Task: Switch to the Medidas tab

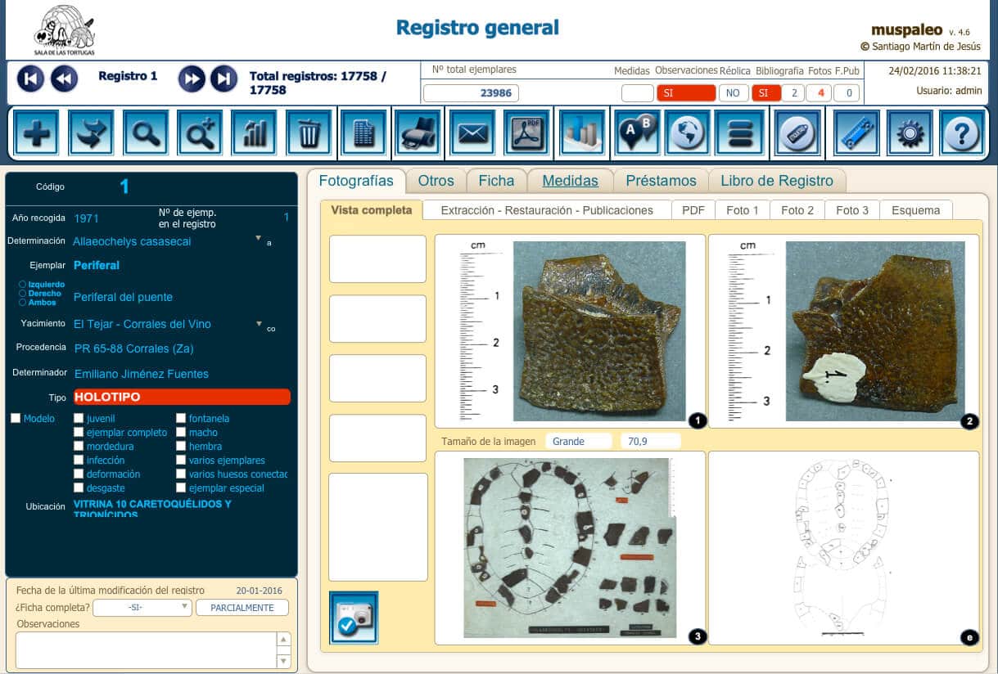Action: click(570, 181)
